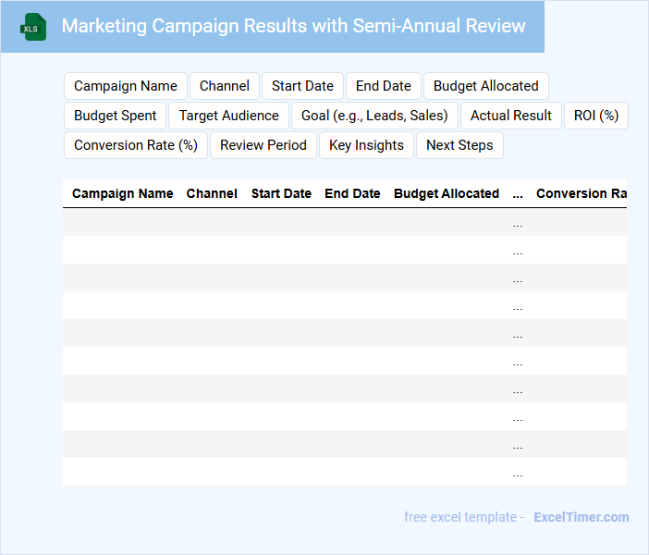Click the Next Steps tag
Viewport: 649px width, 555px height.
(459, 145)
